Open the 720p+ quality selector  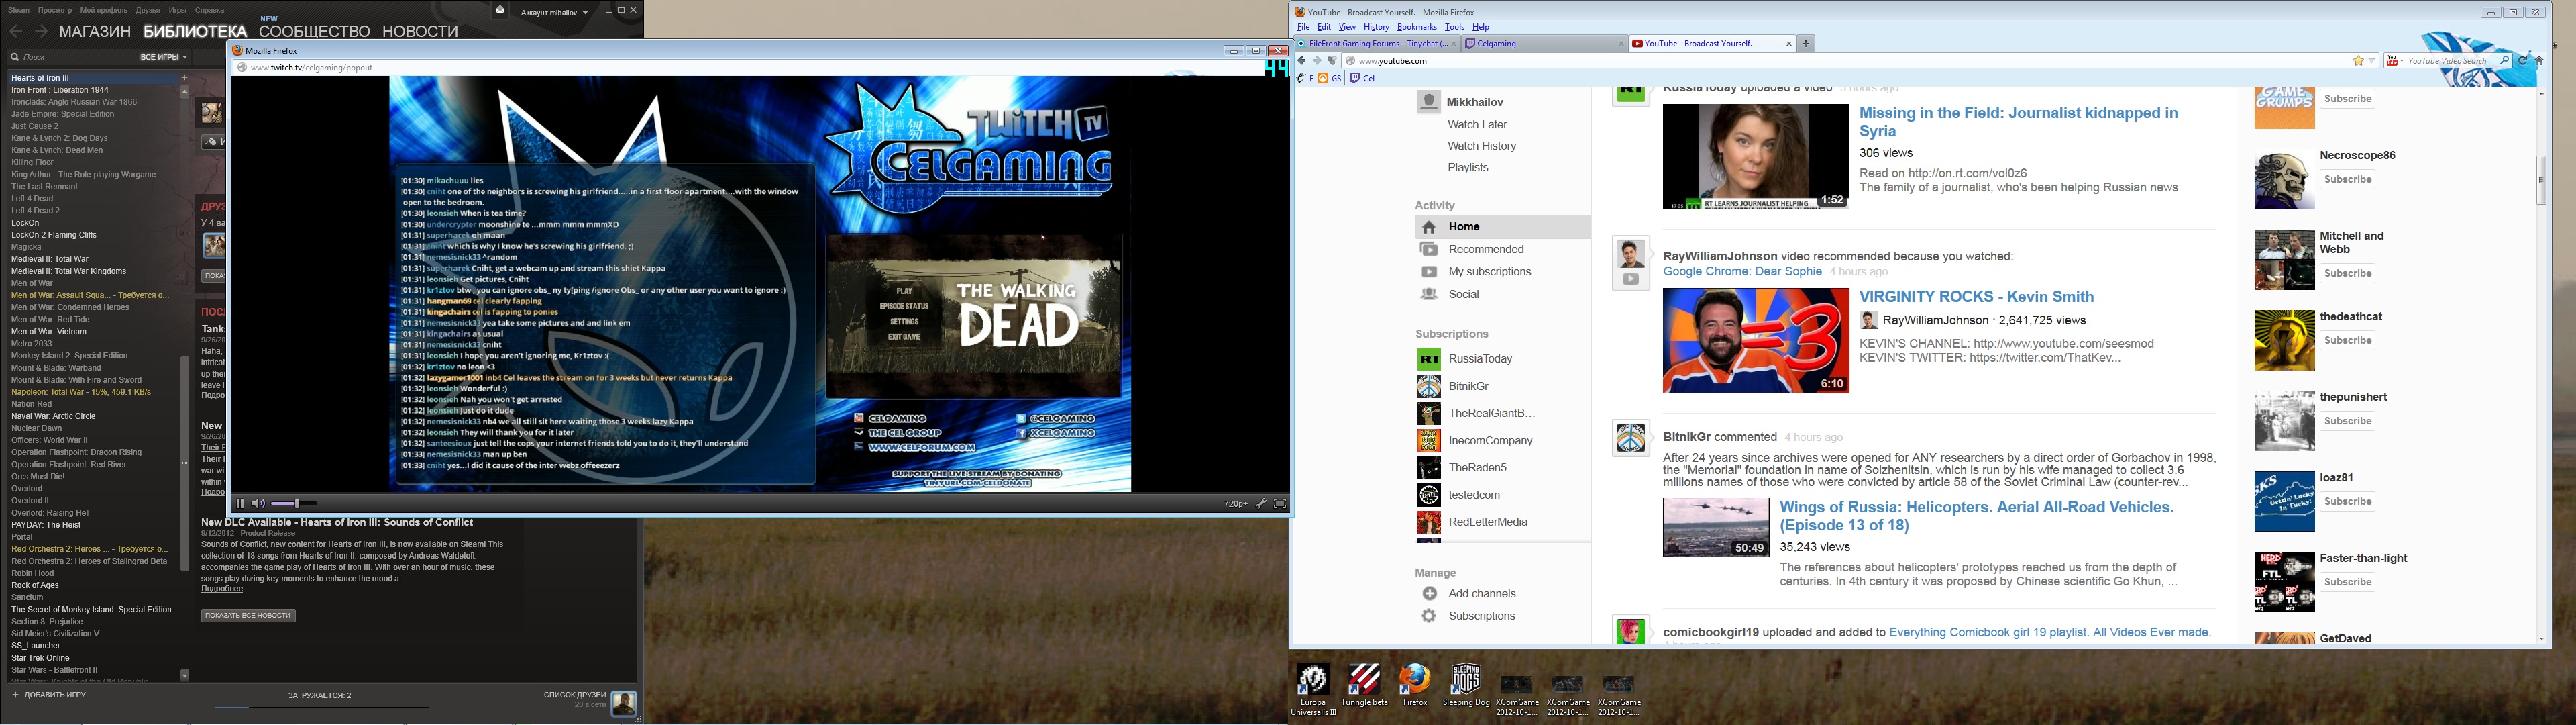point(1235,503)
